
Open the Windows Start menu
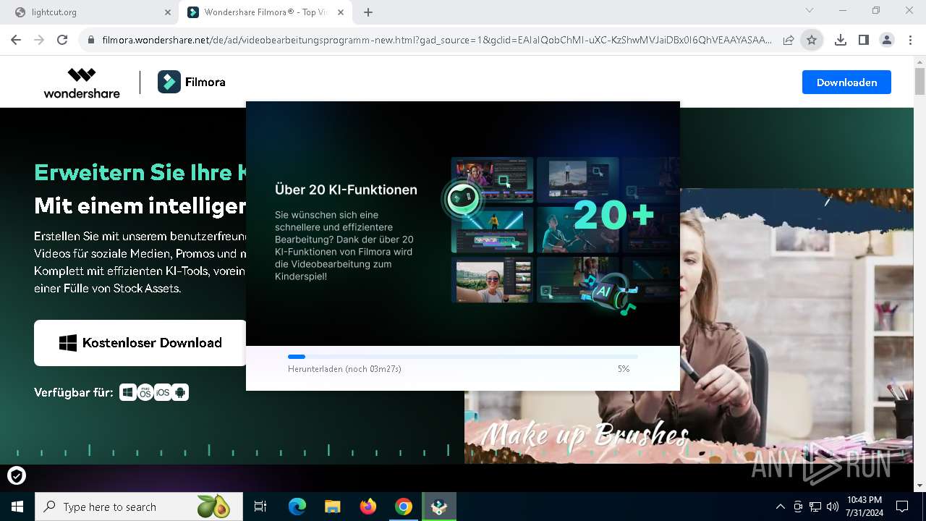point(17,507)
